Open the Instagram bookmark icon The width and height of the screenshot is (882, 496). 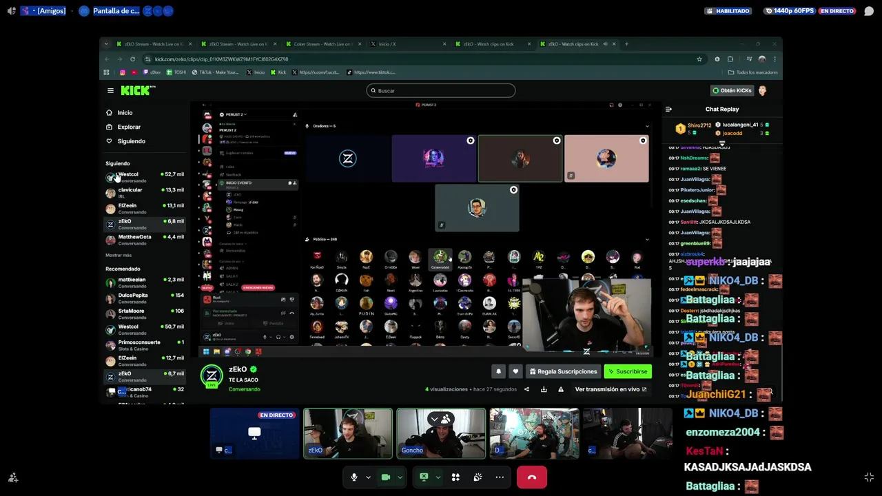pyautogui.click(x=123, y=72)
